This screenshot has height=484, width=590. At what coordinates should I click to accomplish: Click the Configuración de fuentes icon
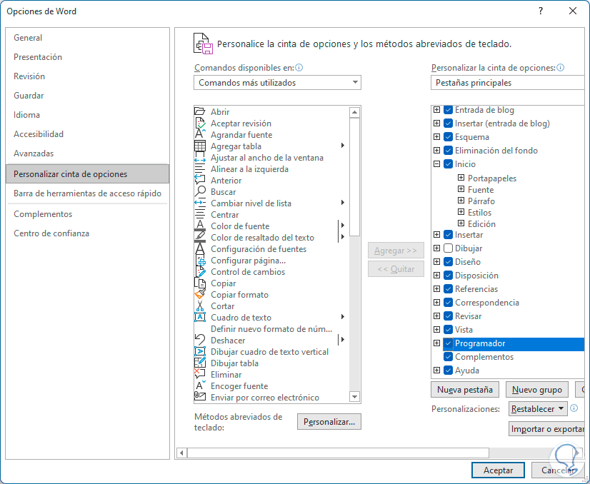click(200, 248)
